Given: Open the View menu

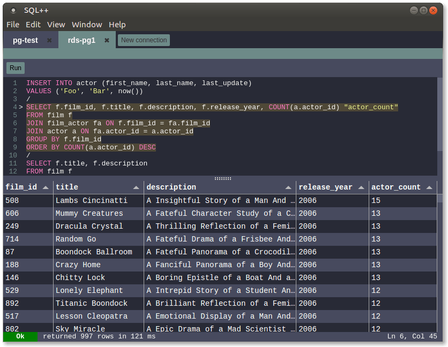Looking at the screenshot, I should click(x=56, y=25).
